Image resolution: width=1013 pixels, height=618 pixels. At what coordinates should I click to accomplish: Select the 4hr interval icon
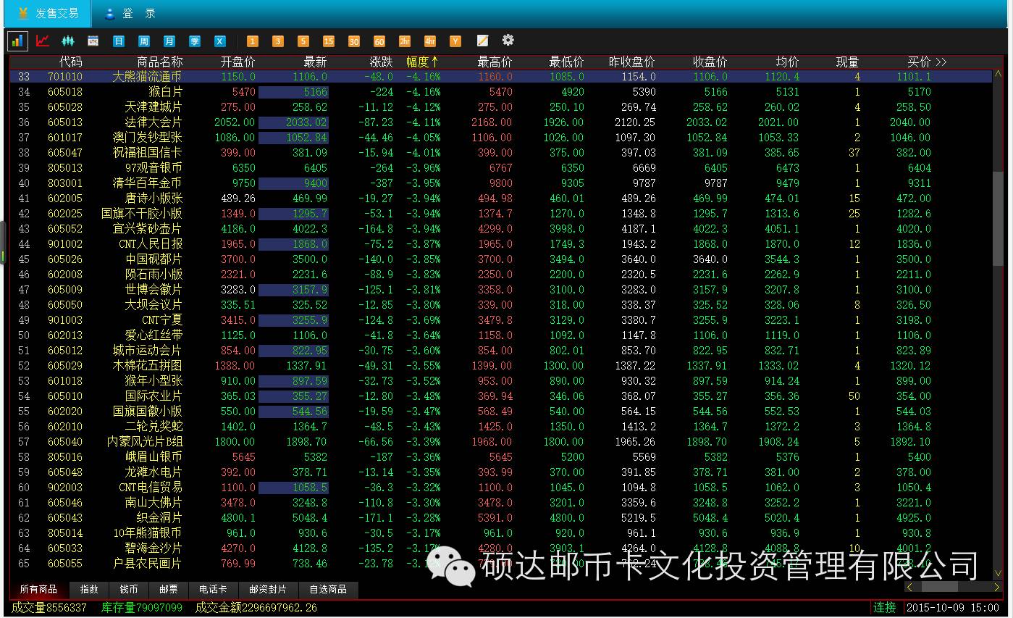[430, 41]
